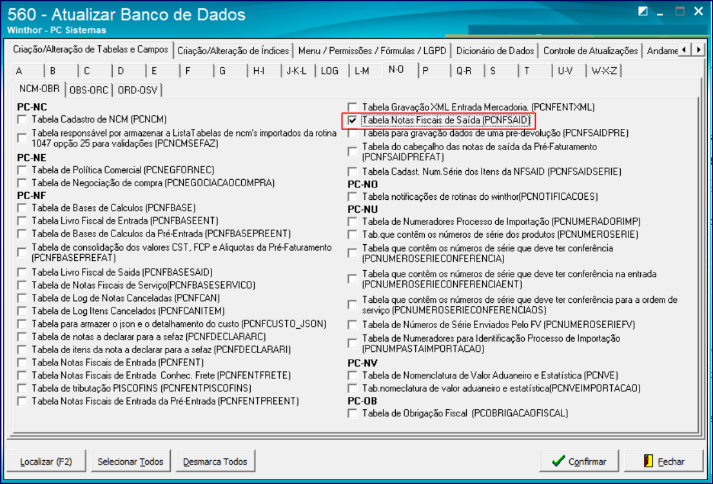
Task: Check Tabela Cadast. Num.Série dos Itens da NFSAID
Action: [x=353, y=172]
